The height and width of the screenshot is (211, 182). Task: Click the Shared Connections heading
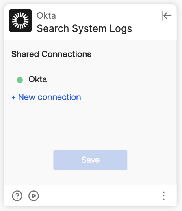tap(52, 54)
